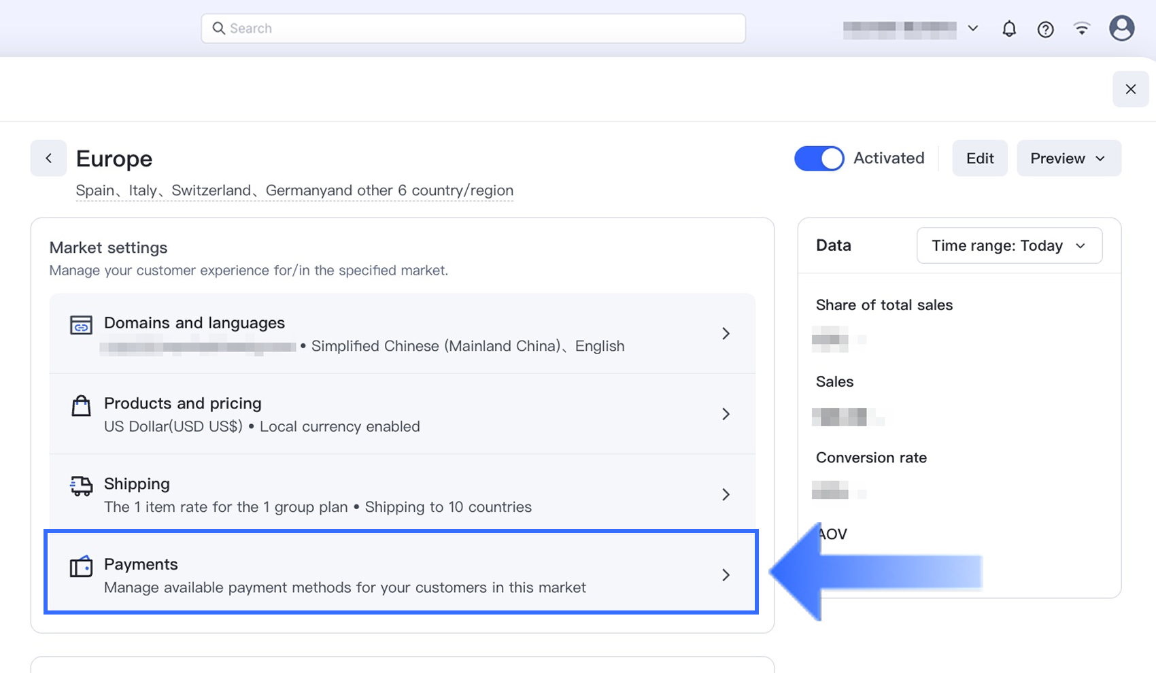Open the Preview dropdown
The height and width of the screenshot is (673, 1156).
[1068, 158]
